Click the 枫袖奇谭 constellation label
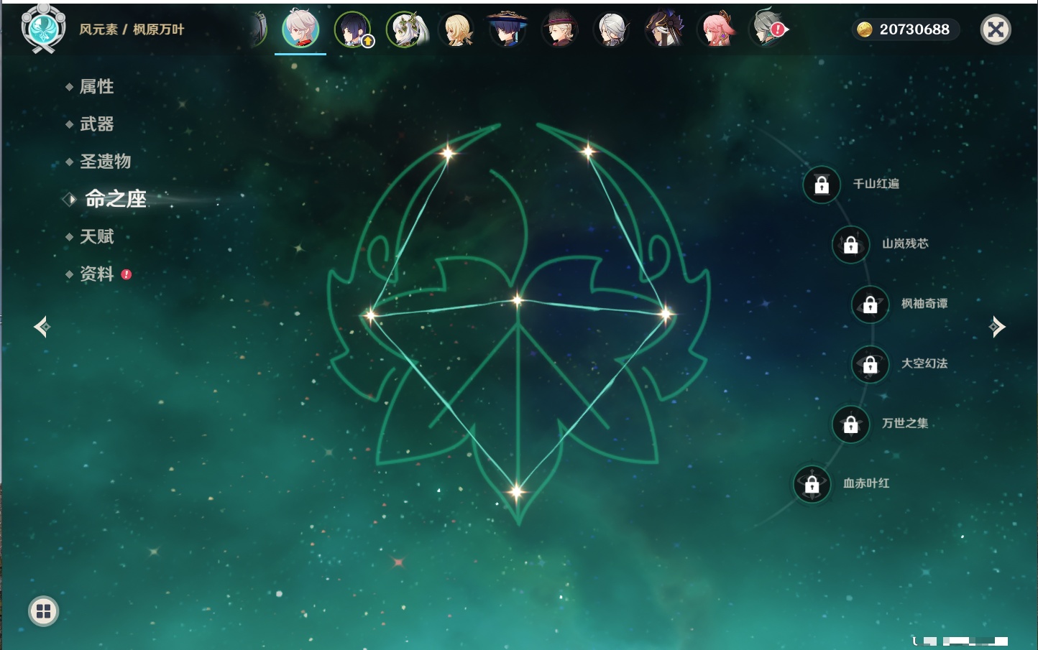 tap(924, 304)
